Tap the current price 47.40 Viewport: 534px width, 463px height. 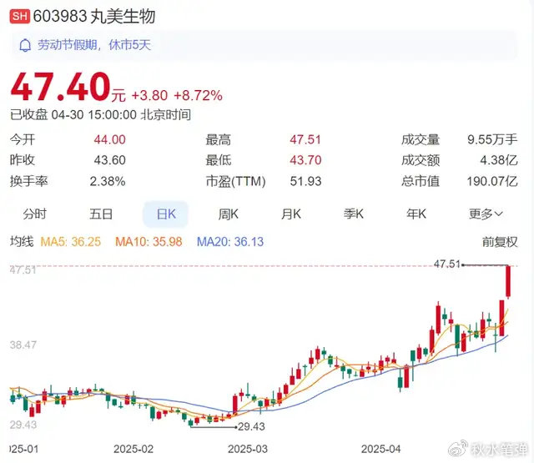tap(60, 87)
